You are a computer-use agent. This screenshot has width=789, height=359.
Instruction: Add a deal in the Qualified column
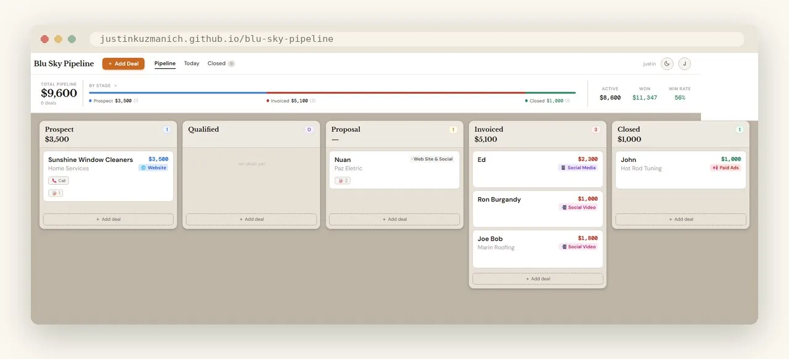pyautogui.click(x=251, y=219)
